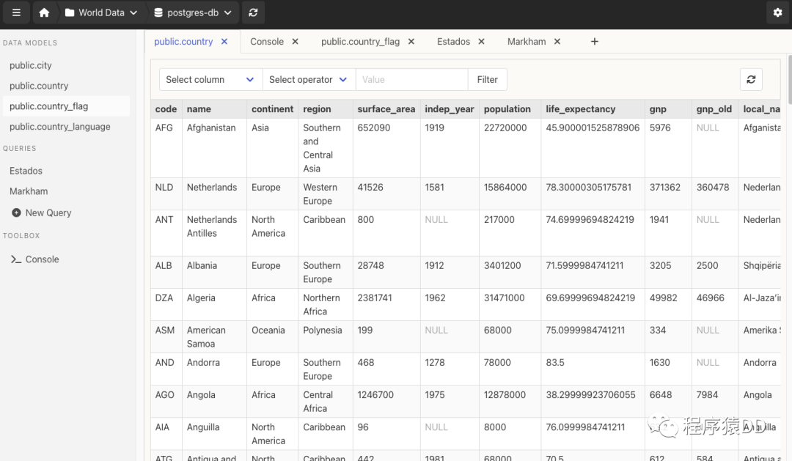Viewport: 792px width, 461px height.
Task: Switch to the Console tab
Action: point(267,41)
